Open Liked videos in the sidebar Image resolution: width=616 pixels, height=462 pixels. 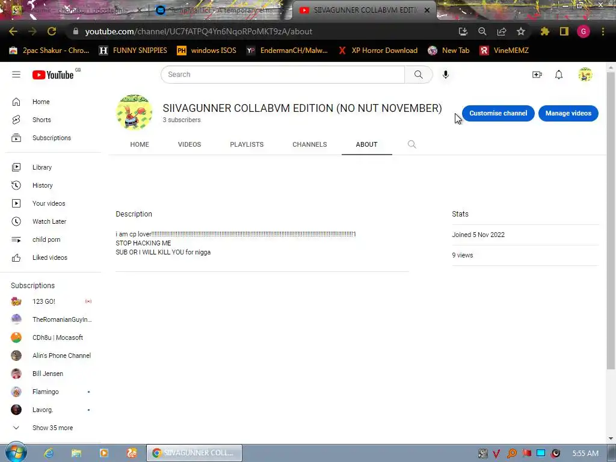click(51, 257)
